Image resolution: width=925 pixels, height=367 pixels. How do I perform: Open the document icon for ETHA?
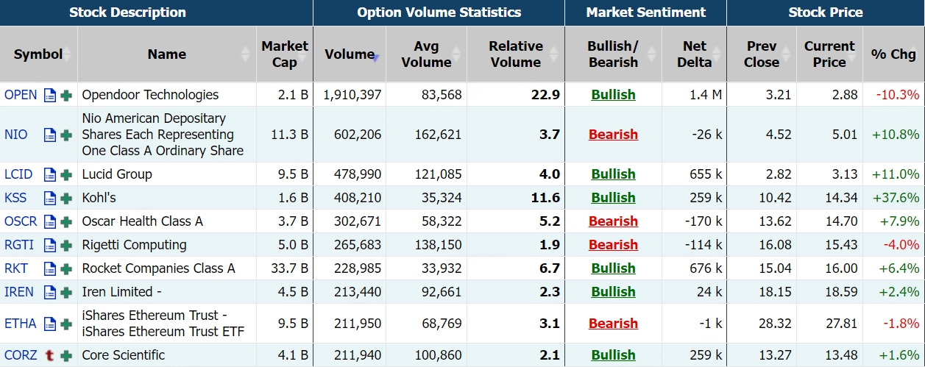[x=50, y=324]
